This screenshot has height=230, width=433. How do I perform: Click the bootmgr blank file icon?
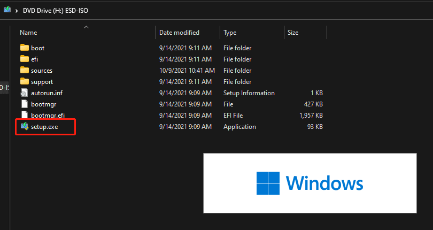coord(24,104)
